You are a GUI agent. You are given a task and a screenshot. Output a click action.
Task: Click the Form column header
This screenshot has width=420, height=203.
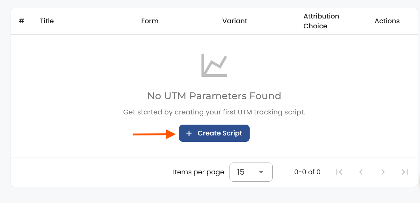[150, 21]
